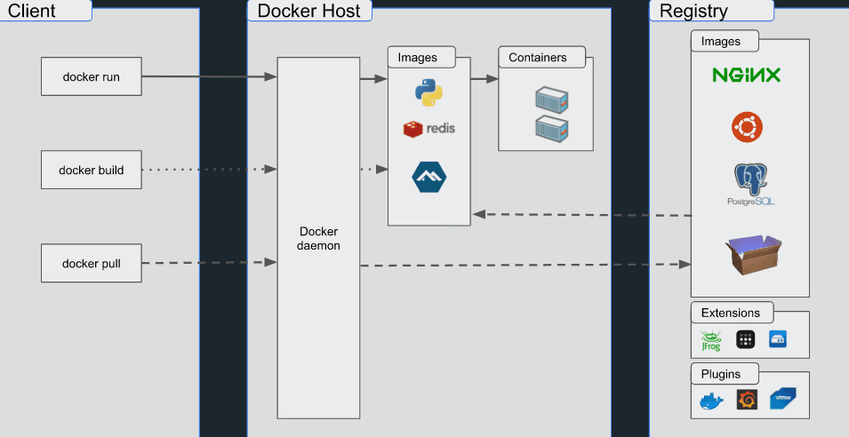Select the Plugins label in Registry
Image resolution: width=849 pixels, height=437 pixels.
(x=721, y=373)
